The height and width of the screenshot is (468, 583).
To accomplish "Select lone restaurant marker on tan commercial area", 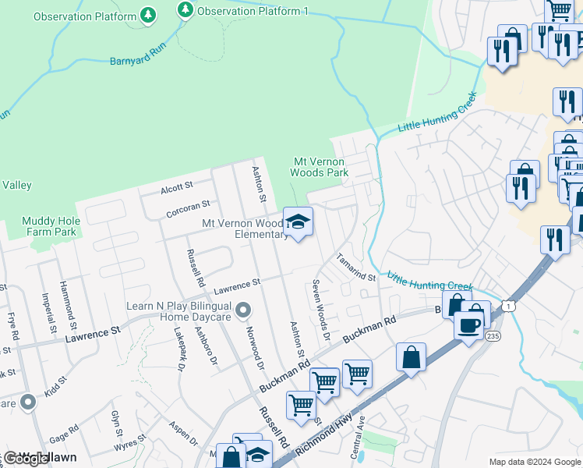I will click(567, 105).
